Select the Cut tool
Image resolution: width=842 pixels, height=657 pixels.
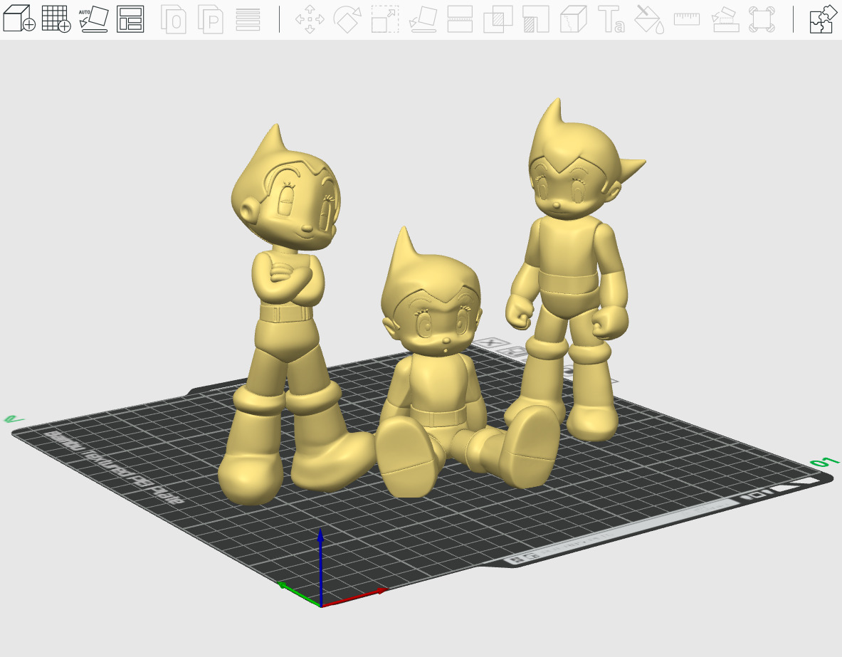click(x=461, y=19)
